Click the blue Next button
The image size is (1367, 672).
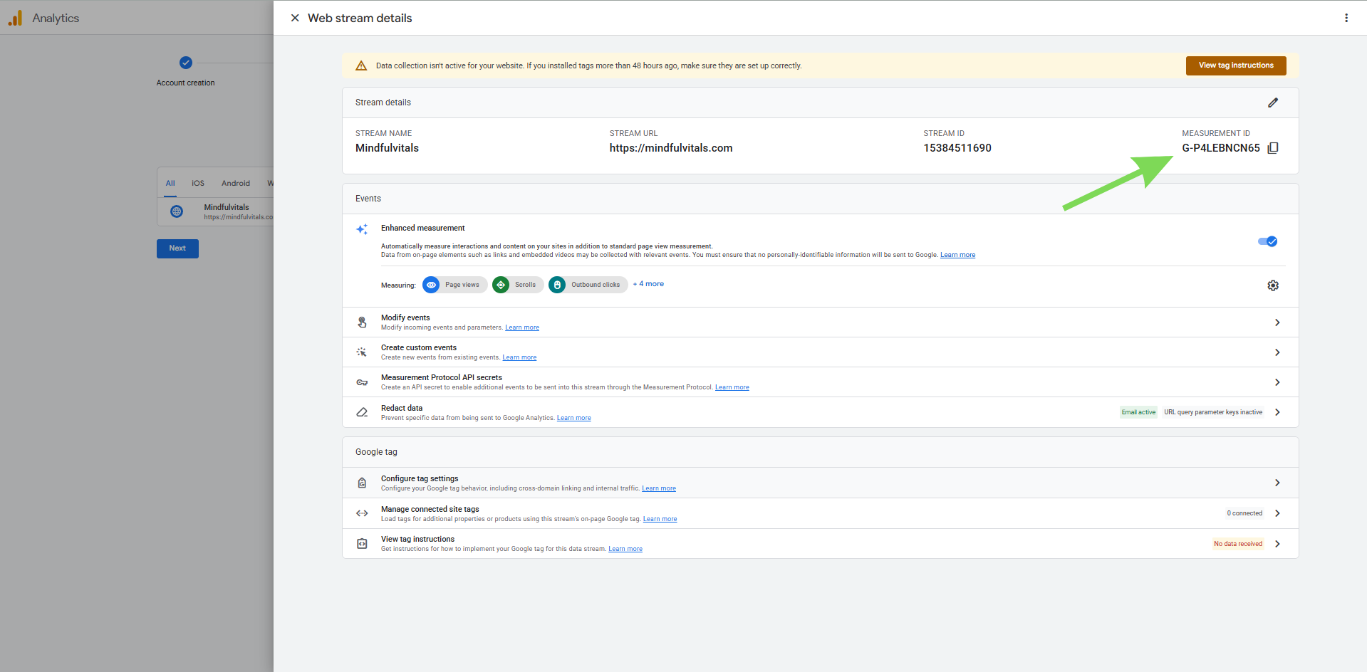[177, 248]
